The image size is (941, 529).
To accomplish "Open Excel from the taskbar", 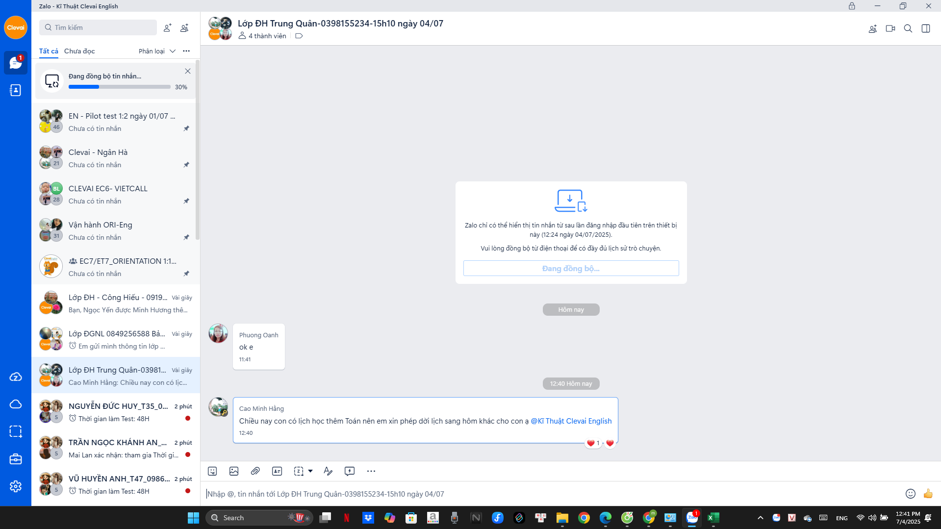I will pos(713,518).
